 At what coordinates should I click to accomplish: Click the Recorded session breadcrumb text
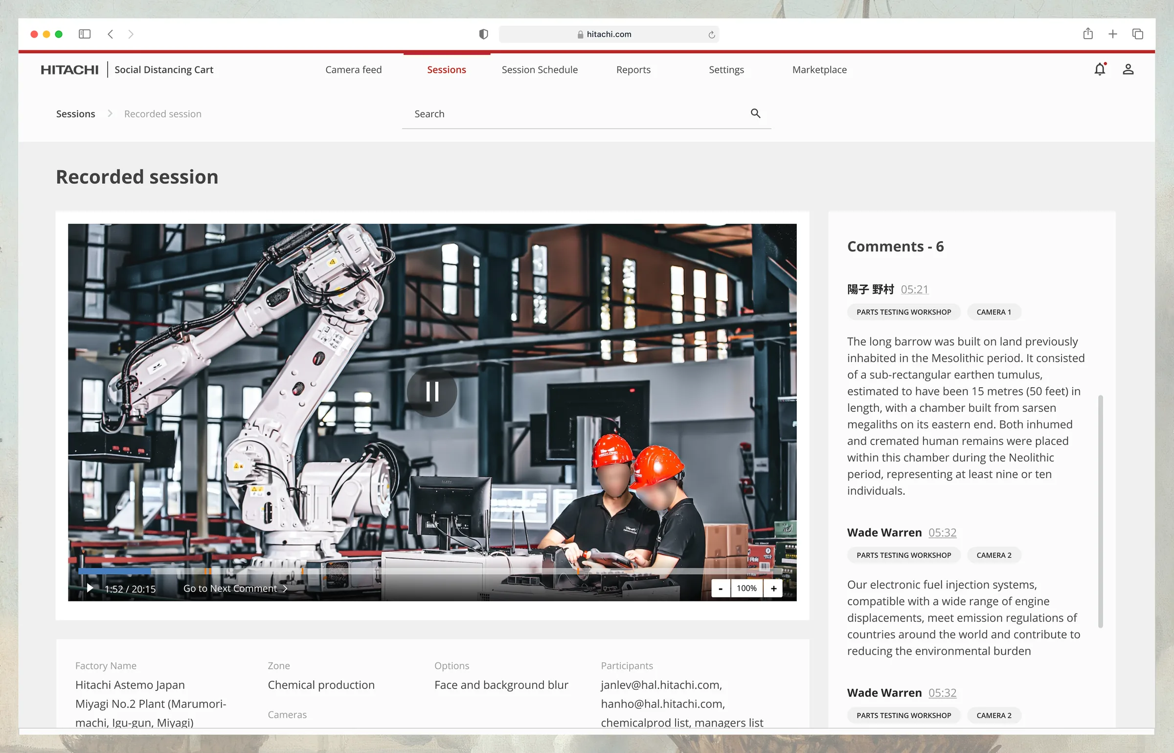point(163,114)
